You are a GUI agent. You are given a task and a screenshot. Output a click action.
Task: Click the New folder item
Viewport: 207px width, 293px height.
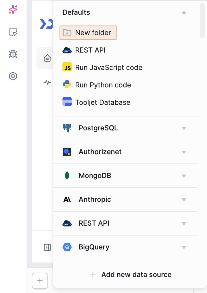click(88, 33)
